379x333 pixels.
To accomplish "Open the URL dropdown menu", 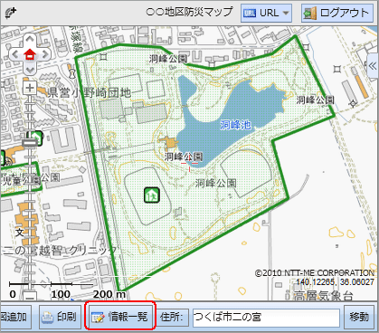I will tap(266, 13).
